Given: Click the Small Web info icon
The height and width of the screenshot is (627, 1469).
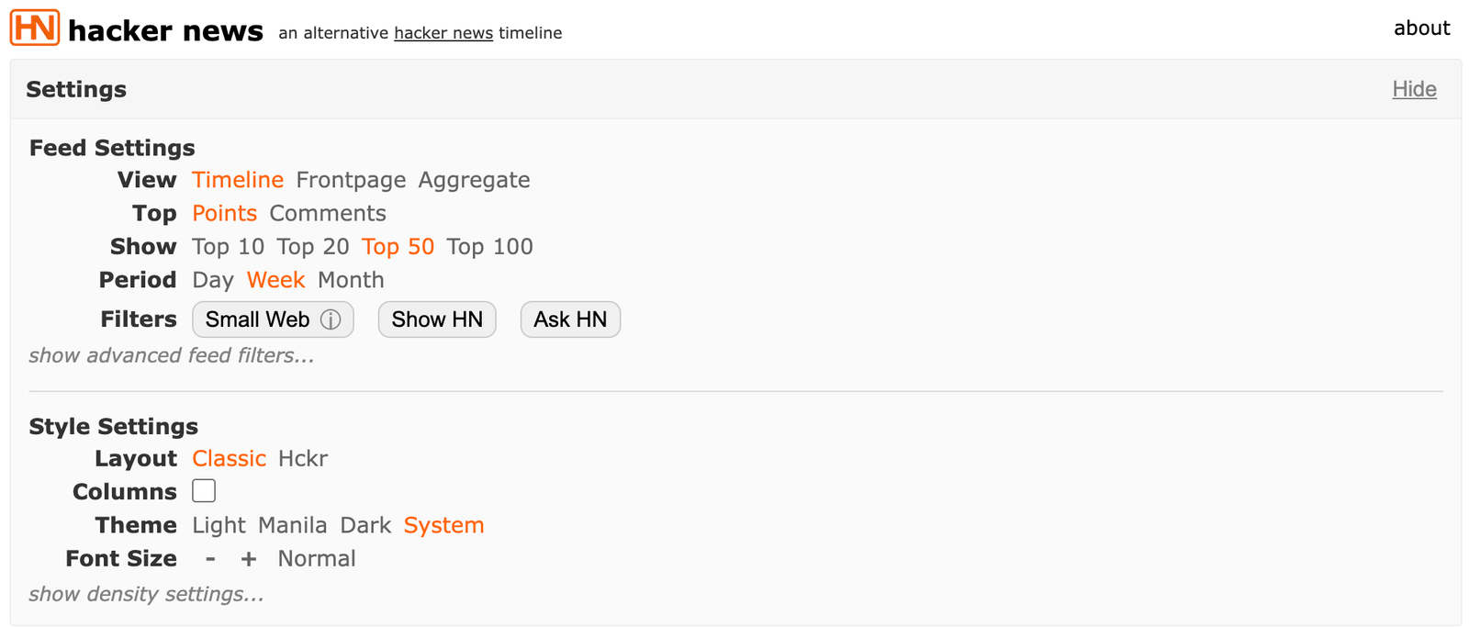Looking at the screenshot, I should pos(331,319).
